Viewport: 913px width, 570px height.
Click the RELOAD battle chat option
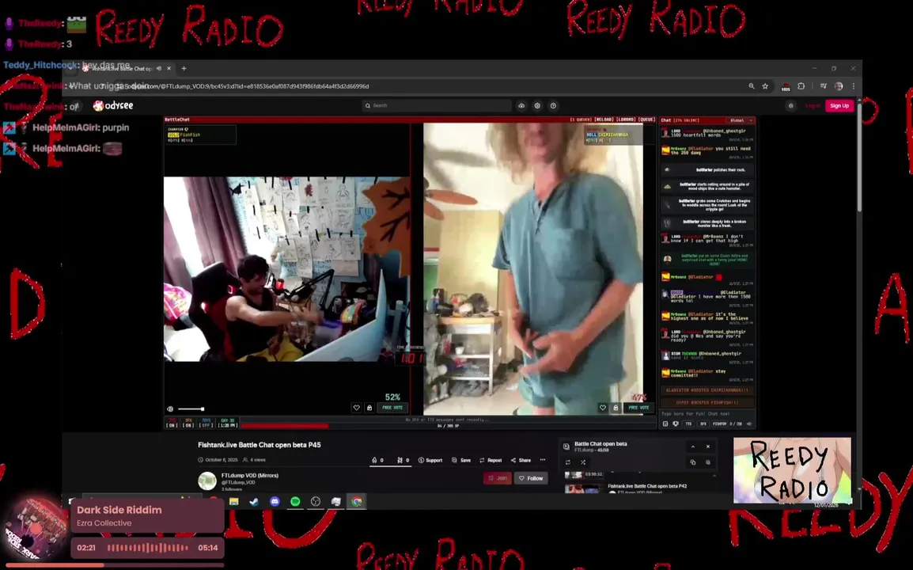(604, 120)
